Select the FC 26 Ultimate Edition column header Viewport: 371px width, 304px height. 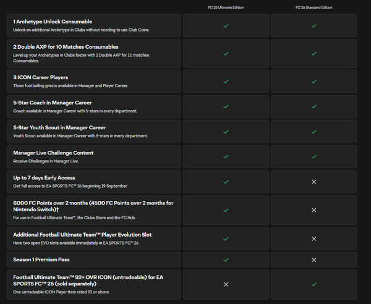pyautogui.click(x=226, y=7)
